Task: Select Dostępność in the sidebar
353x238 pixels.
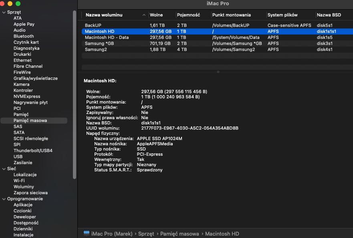Action: [x=26, y=223]
